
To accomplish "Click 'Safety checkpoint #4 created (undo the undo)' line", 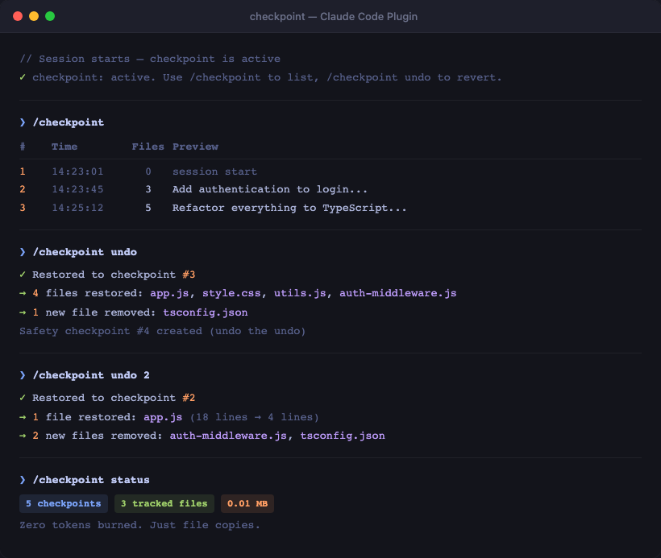I will [x=162, y=331].
